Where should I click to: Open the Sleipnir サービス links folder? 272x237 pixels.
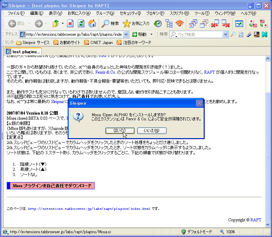[x=33, y=43]
